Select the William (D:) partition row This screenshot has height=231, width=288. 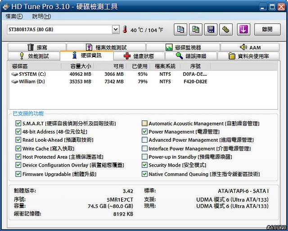[143, 82]
